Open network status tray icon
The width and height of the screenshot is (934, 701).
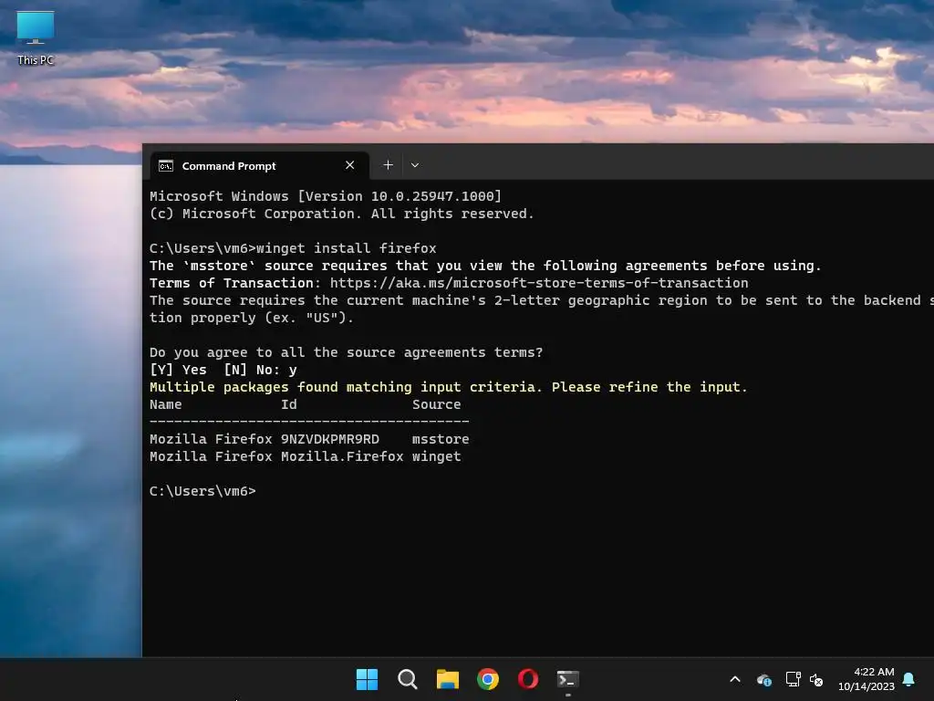coord(793,679)
